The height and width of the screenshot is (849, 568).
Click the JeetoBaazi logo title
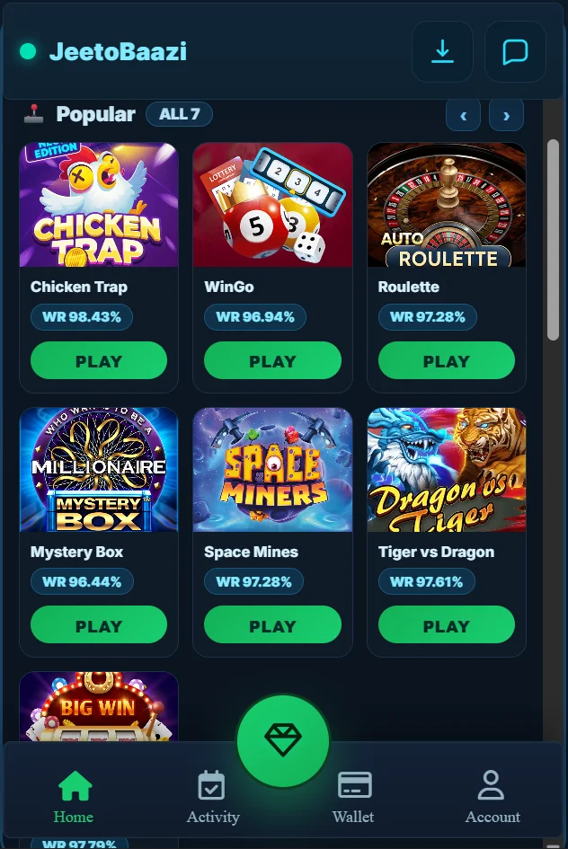pos(118,51)
